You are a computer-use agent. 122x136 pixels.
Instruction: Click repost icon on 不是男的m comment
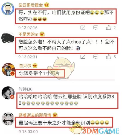(x=83, y=57)
